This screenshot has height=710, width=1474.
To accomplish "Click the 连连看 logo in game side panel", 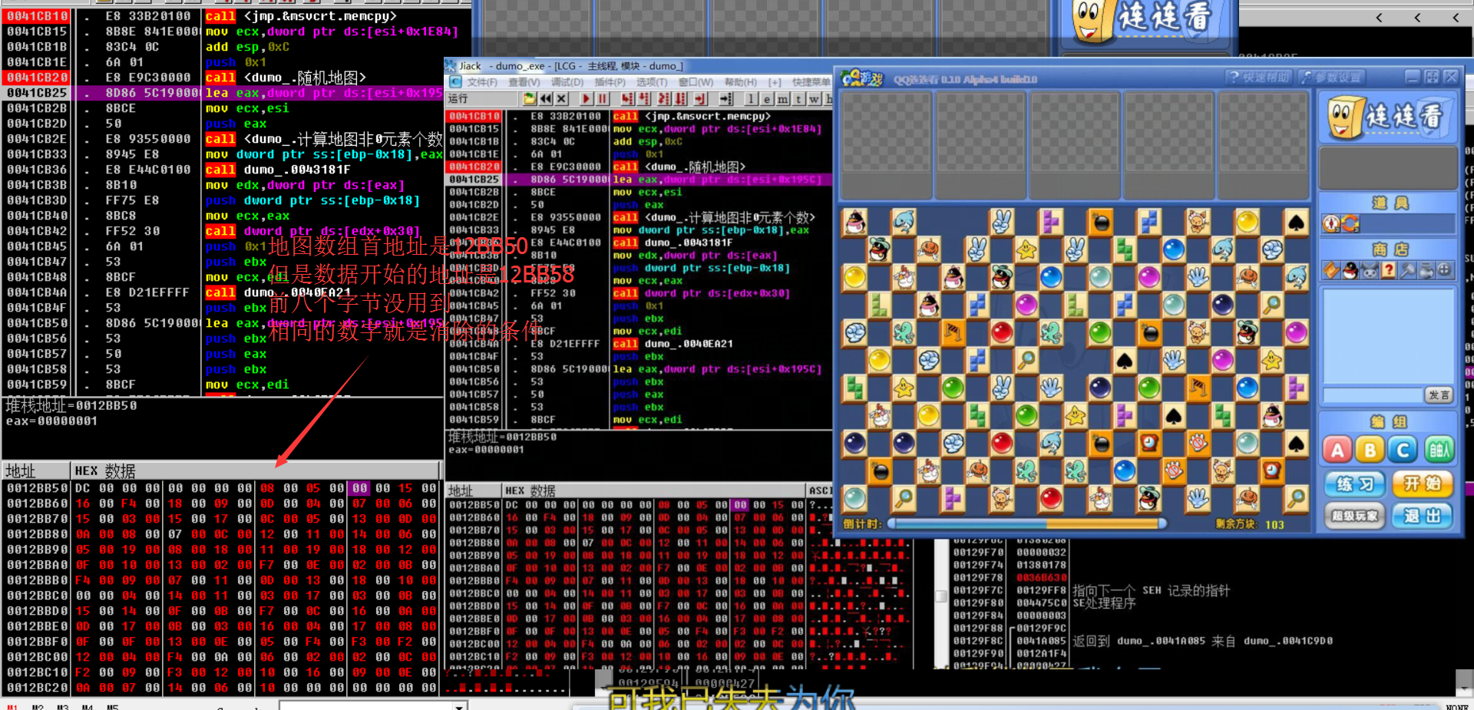I will 1388,117.
